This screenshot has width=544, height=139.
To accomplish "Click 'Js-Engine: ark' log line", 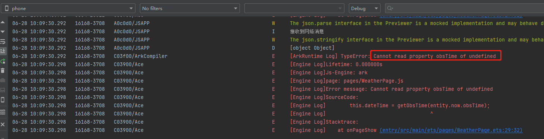I will (329, 72).
